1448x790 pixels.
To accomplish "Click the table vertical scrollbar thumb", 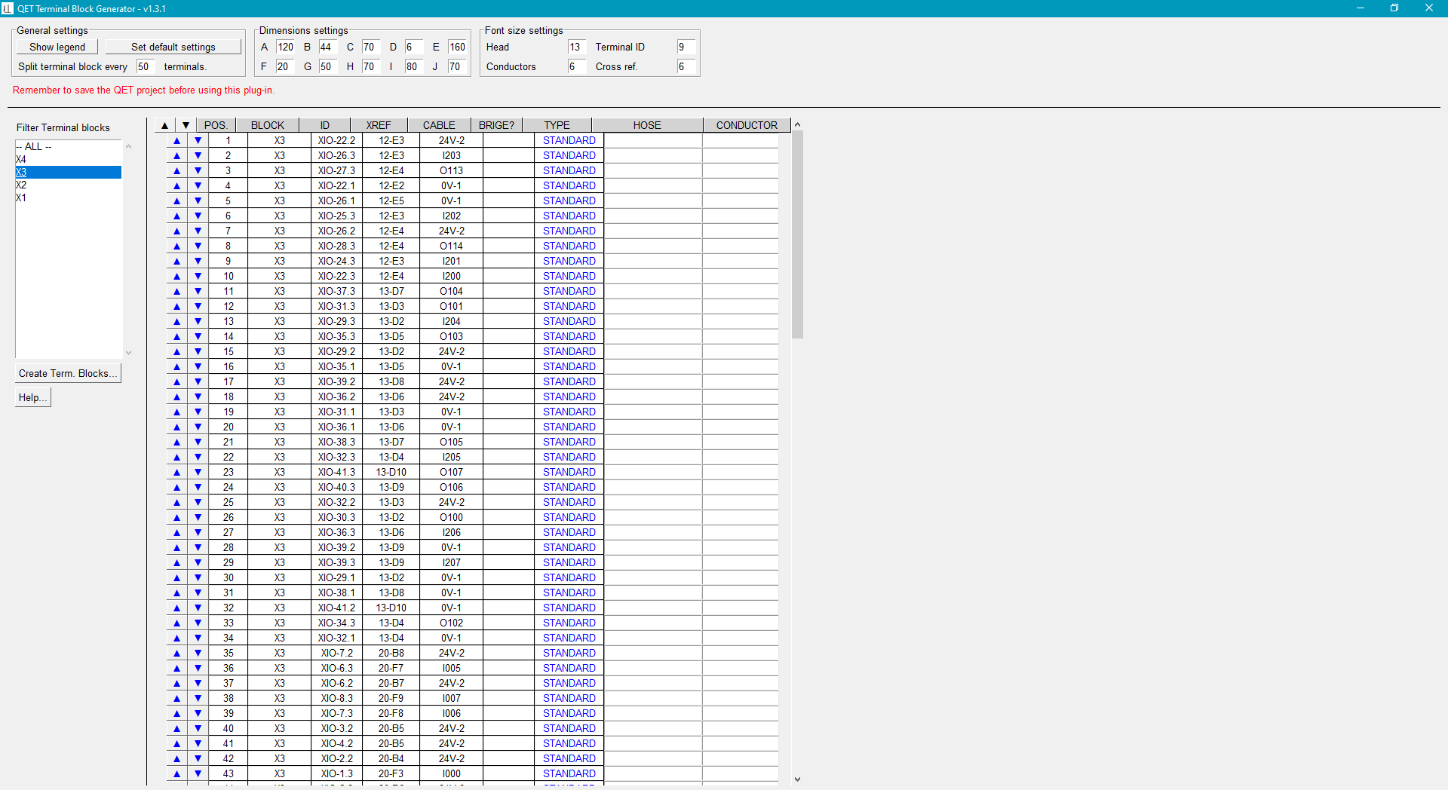I will click(797, 234).
